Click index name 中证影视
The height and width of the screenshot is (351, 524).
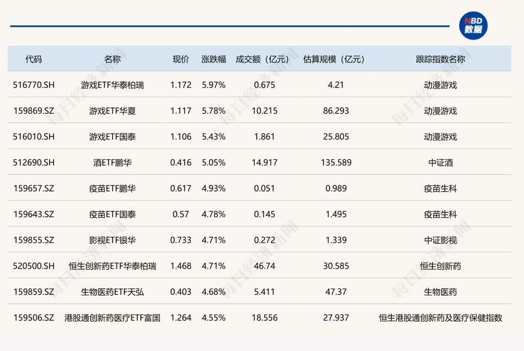[440, 240]
